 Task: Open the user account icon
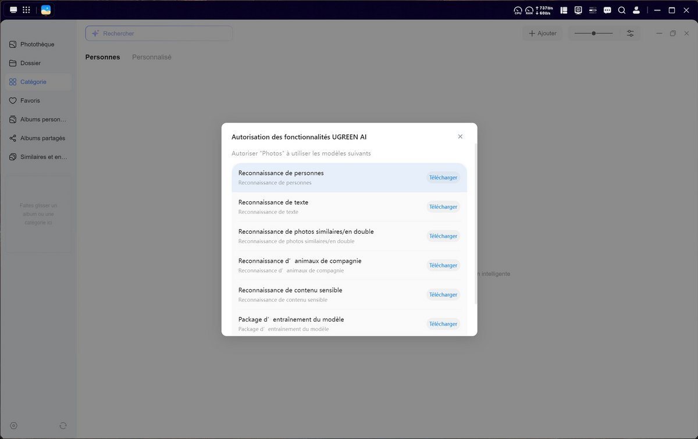point(636,10)
